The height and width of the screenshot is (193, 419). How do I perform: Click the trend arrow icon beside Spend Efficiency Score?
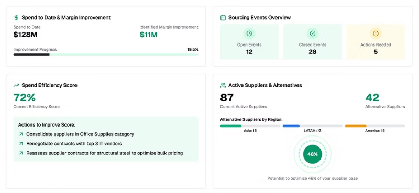(x=16, y=85)
